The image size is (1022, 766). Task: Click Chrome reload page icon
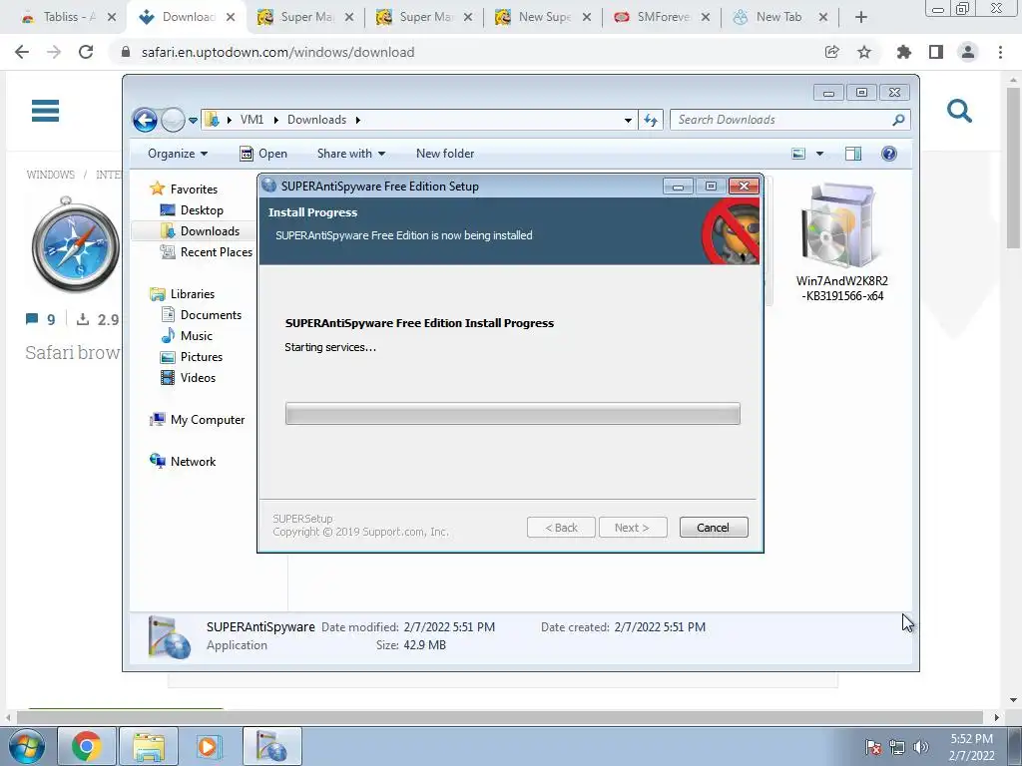[86, 52]
